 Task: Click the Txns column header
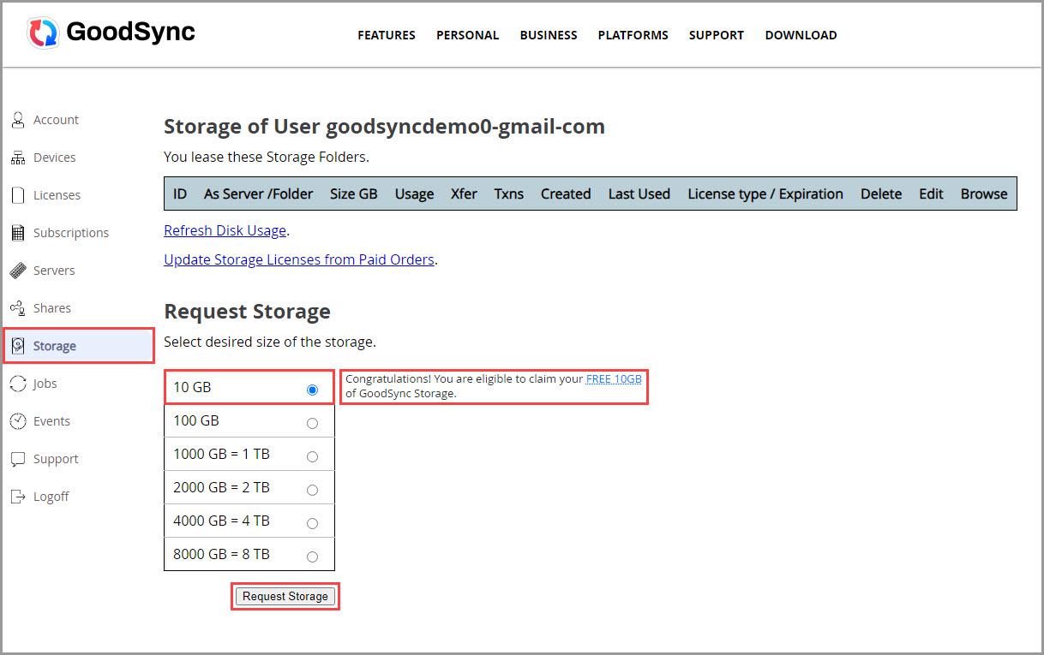click(x=509, y=194)
